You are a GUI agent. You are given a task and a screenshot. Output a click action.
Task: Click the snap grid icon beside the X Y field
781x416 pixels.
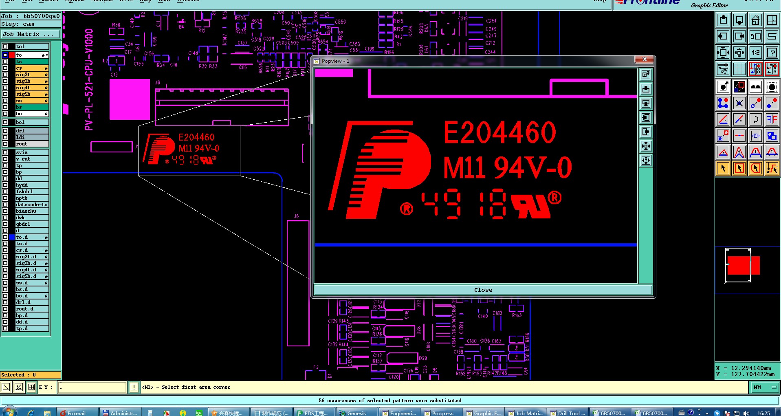tap(31, 387)
